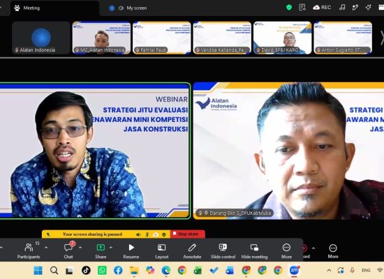Click the phone icon in sharing status bar
This screenshot has height=279, width=384.
[48, 234]
